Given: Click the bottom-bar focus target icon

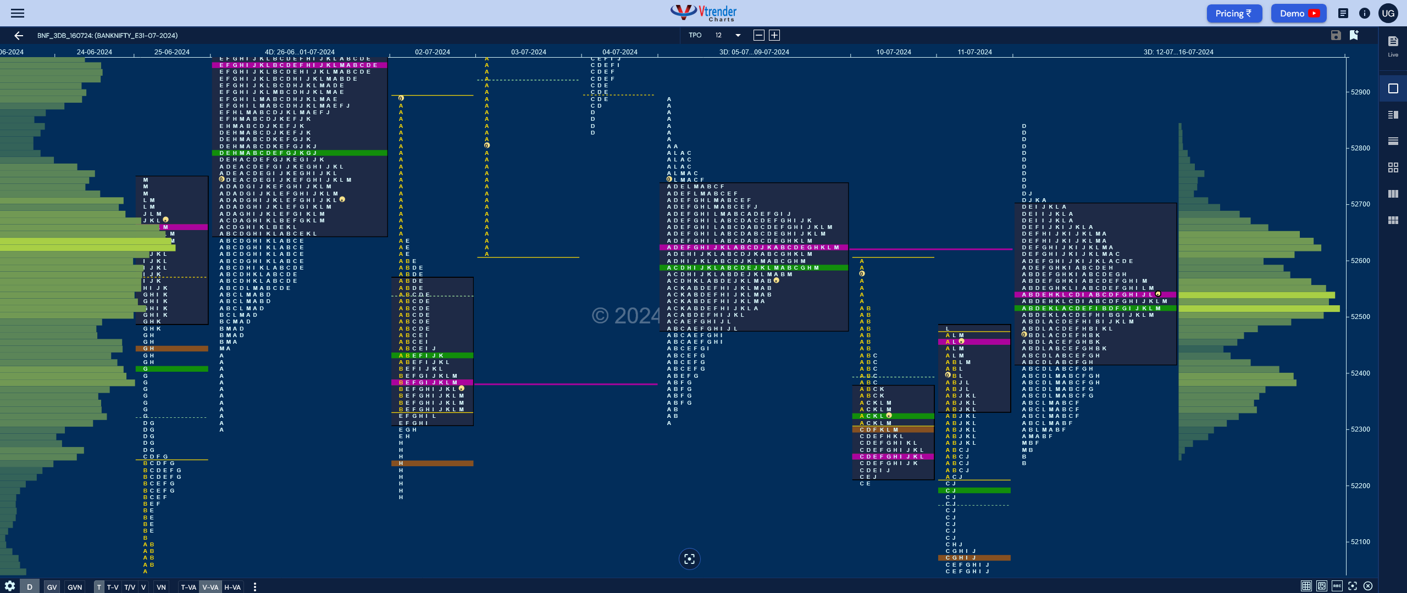Looking at the screenshot, I should (1353, 586).
